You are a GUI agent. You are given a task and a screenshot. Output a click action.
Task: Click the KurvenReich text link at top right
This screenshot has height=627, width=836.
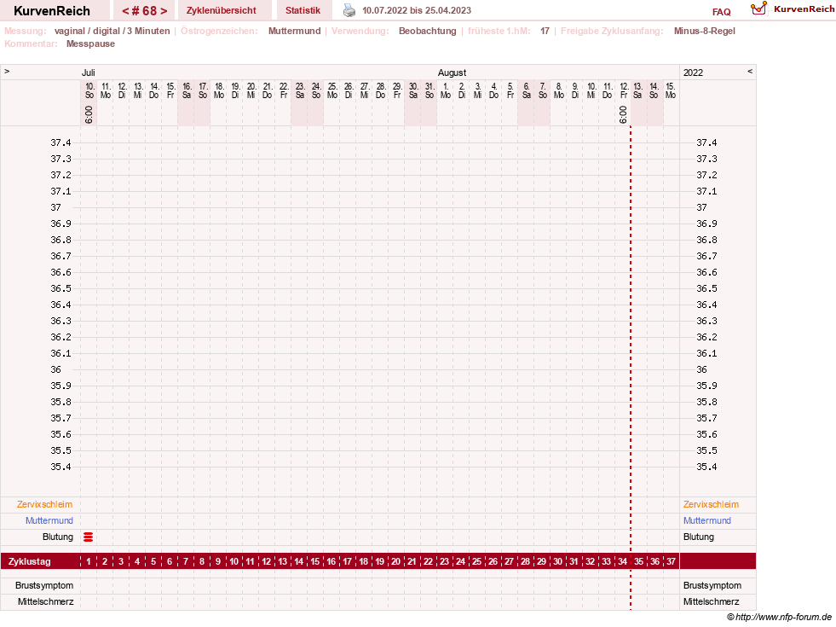pyautogui.click(x=804, y=9)
